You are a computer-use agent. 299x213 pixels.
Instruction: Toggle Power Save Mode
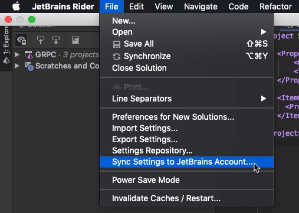pyautogui.click(x=186, y=180)
